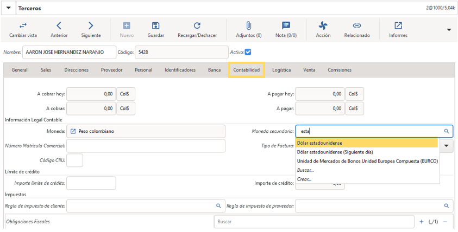The width and height of the screenshot is (458, 232).
Task: Focus the Código field showing 5428
Action: pos(181,53)
